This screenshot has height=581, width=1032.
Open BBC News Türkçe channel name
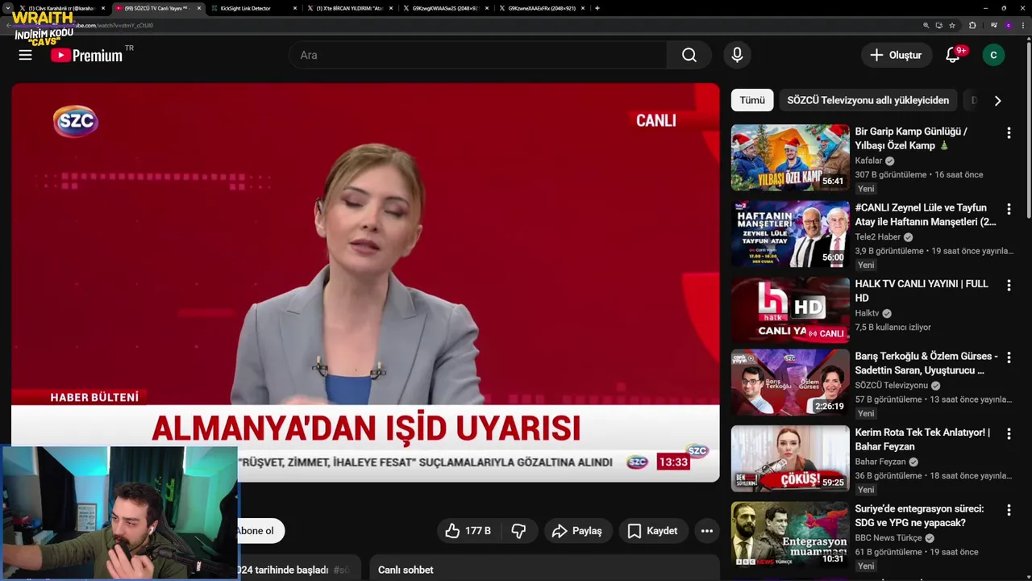[x=888, y=538]
